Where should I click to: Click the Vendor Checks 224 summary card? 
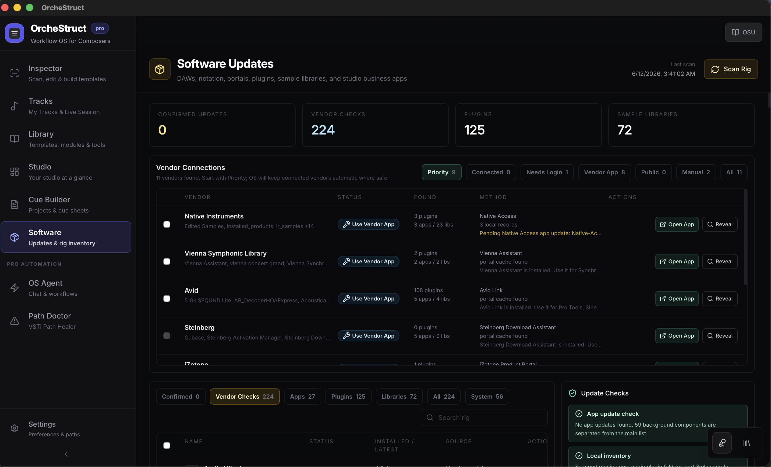(x=375, y=125)
